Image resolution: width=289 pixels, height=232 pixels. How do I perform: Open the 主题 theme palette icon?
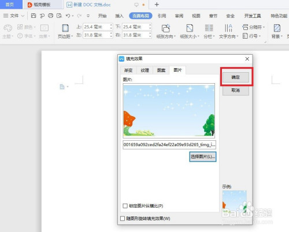[8, 28]
